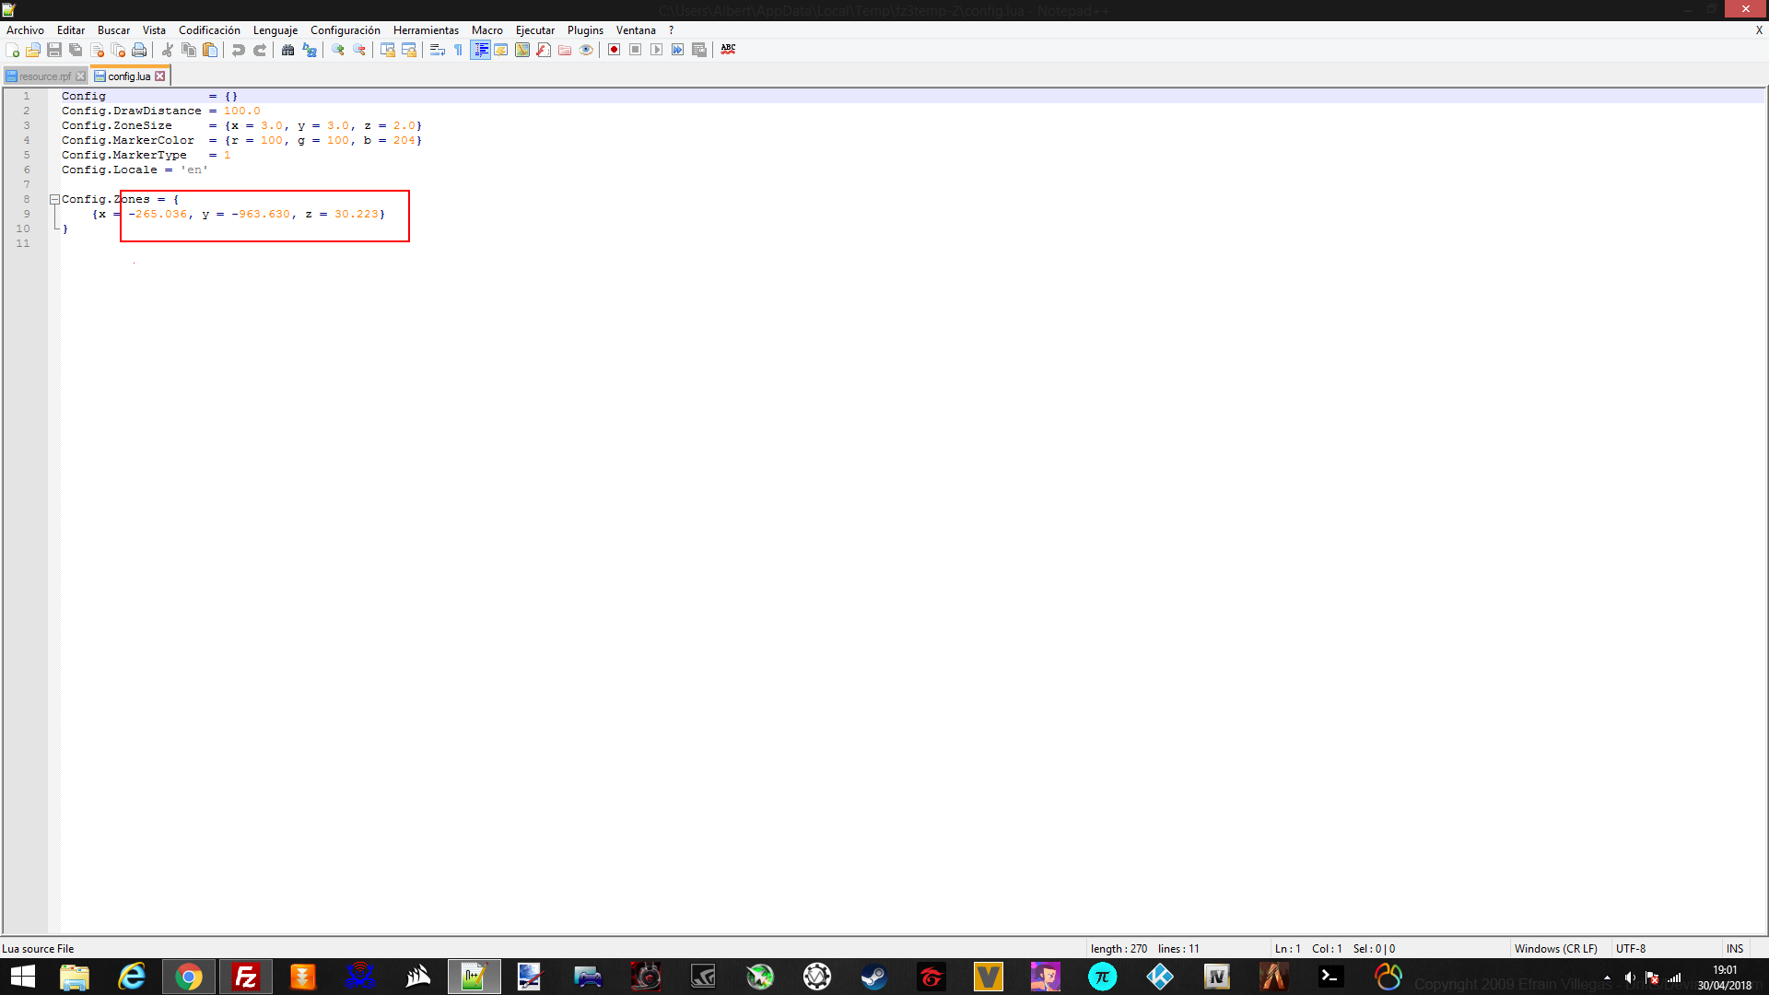The image size is (1769, 995).
Task: Open Find with the binoculars icon
Action: [288, 50]
